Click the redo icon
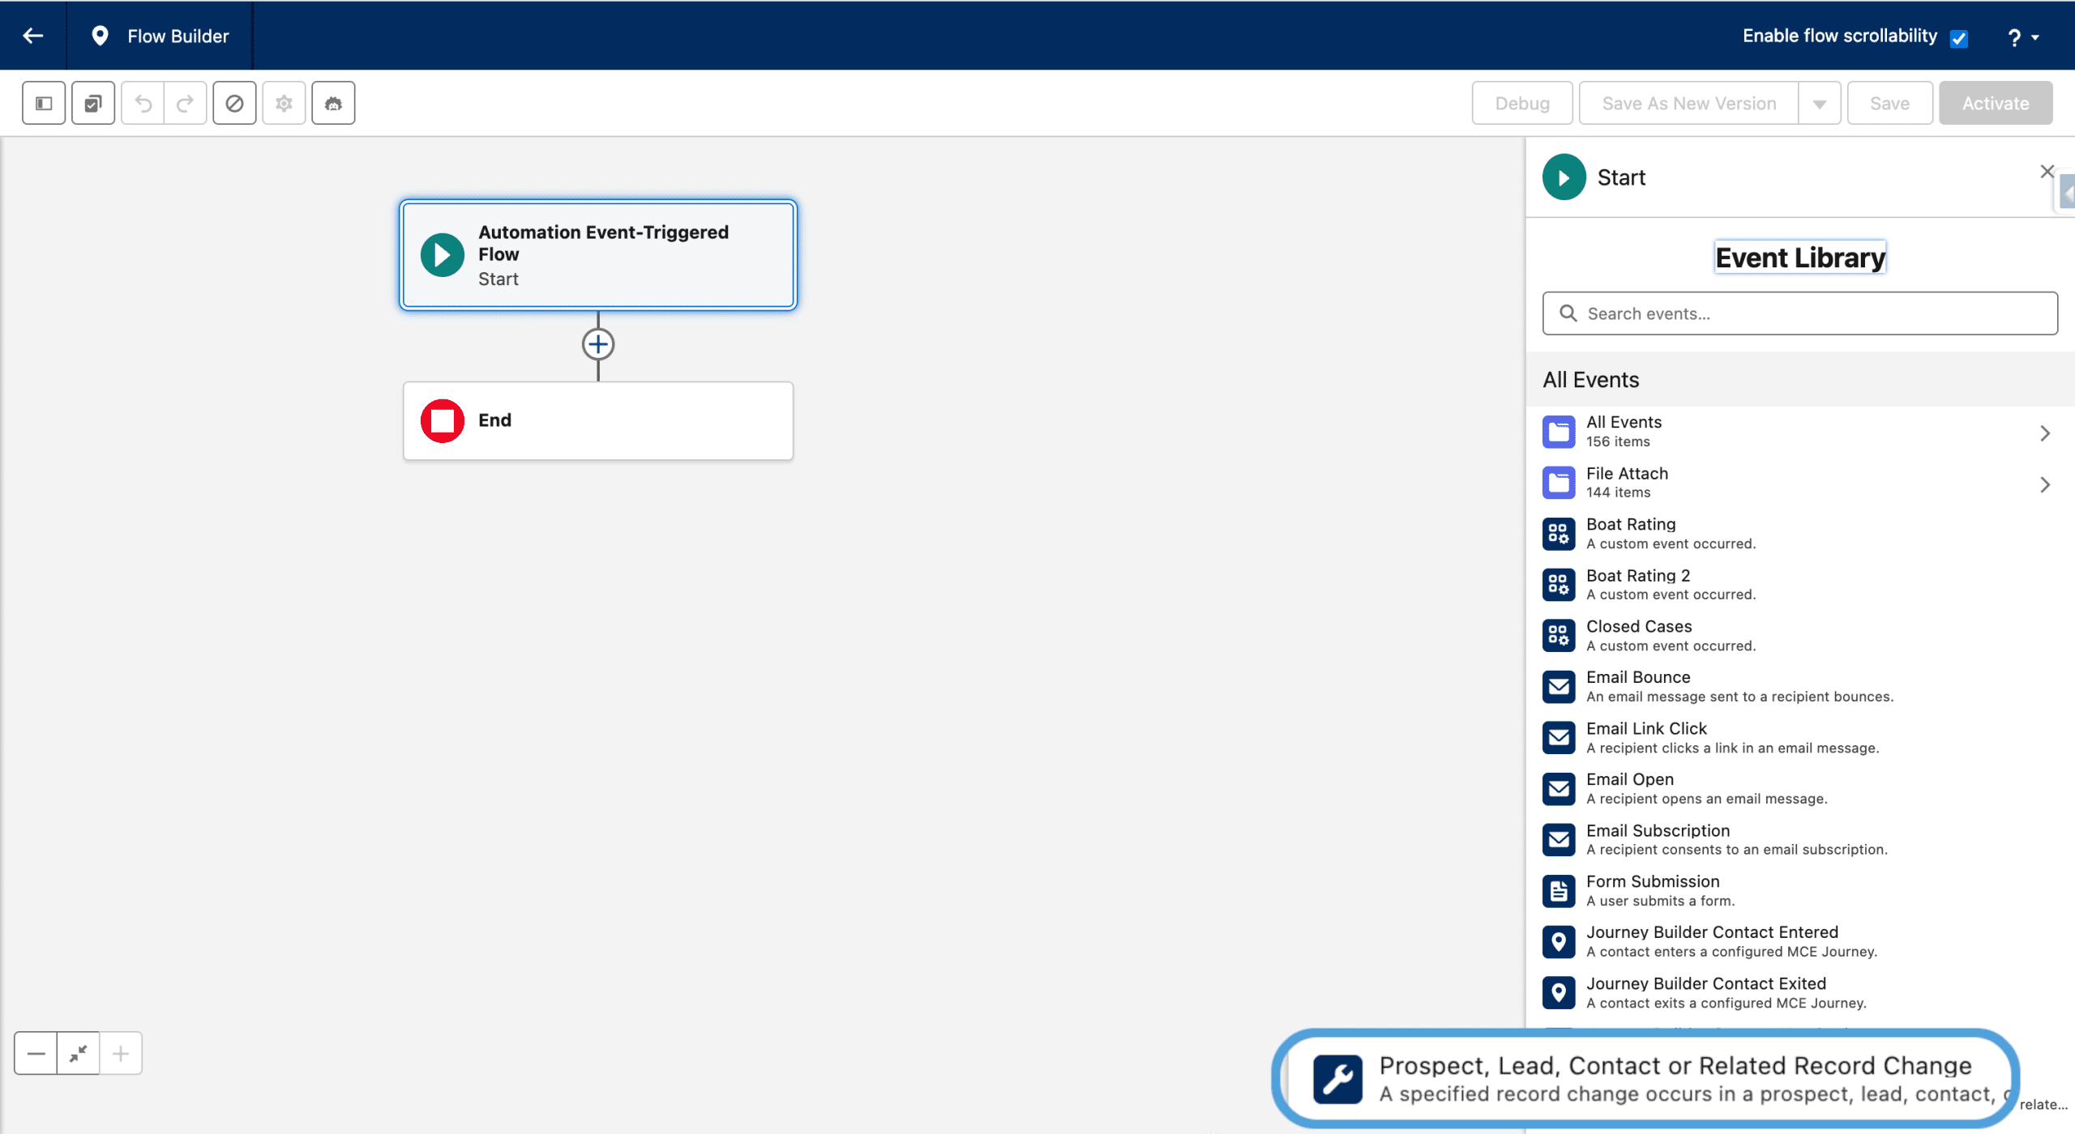The image size is (2075, 1134). pyautogui.click(x=186, y=103)
